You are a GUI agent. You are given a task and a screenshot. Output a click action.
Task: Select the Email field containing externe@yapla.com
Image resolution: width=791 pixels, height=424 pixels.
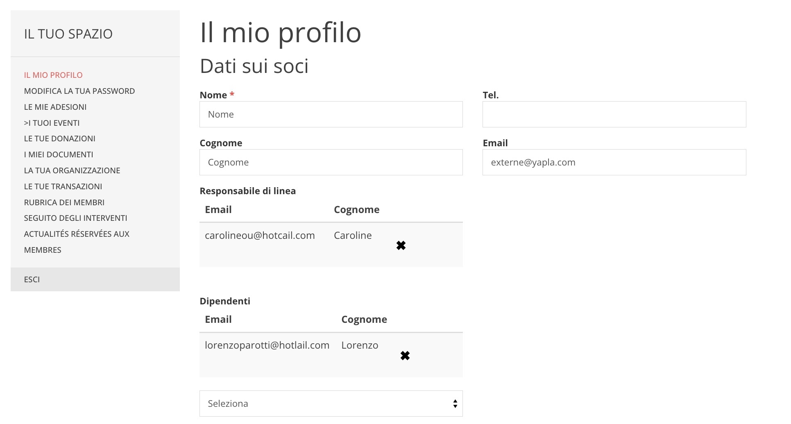coord(614,162)
